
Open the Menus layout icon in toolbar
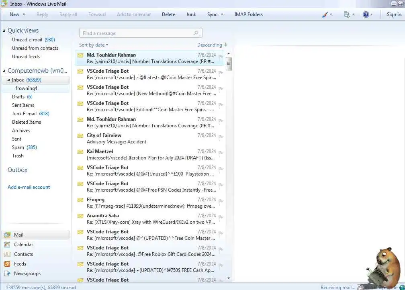347,14
